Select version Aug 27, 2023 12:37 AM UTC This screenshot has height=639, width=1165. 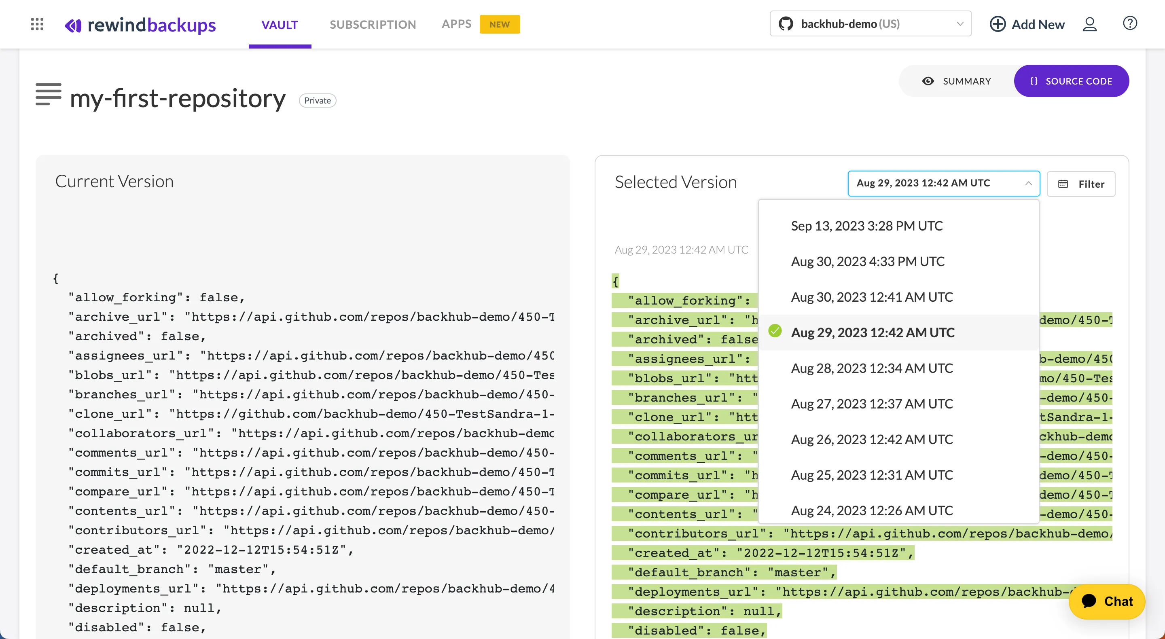pos(898,404)
